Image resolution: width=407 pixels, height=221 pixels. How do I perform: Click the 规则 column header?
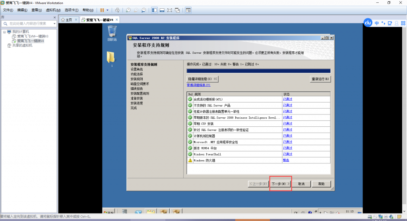click(238, 94)
